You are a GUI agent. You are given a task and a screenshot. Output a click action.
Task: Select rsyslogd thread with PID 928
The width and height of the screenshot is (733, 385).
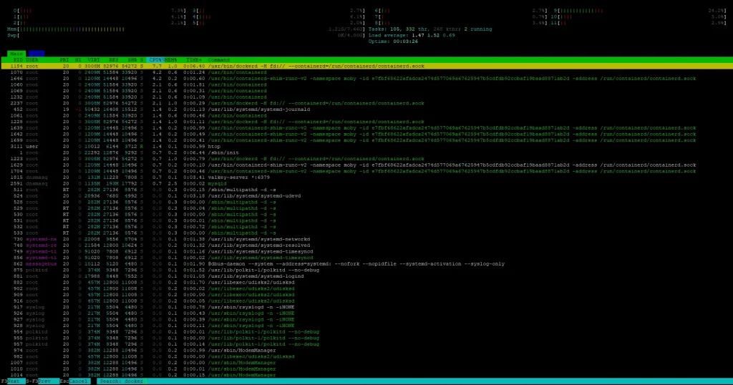point(366,326)
